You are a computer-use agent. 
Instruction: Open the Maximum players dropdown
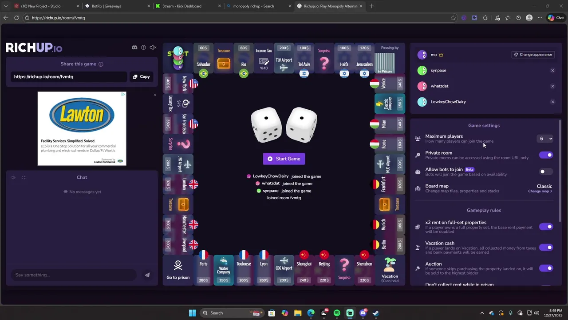(545, 139)
